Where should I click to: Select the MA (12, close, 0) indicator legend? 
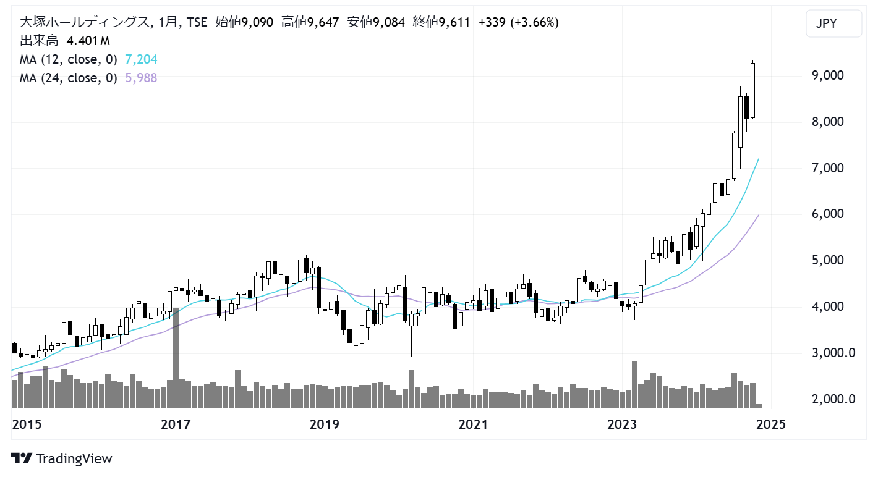[69, 59]
